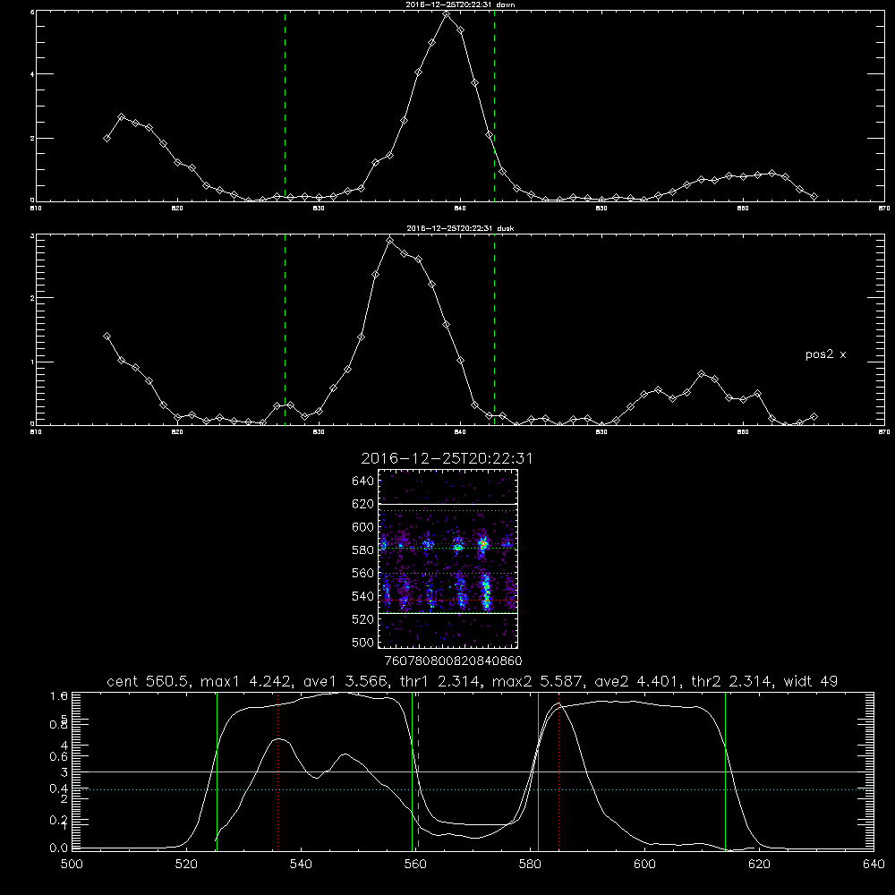
Task: Select the left green dashed line in the dusk plot
Action: point(285,329)
